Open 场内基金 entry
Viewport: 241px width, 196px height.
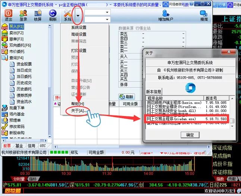[x=17, y=114]
